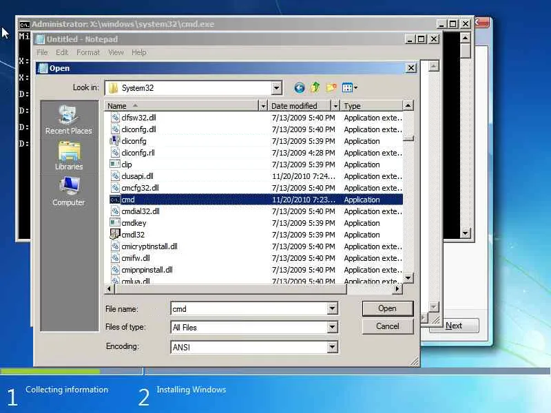Create new folder icon in Open dialog
The height and width of the screenshot is (413, 551).
(x=331, y=87)
